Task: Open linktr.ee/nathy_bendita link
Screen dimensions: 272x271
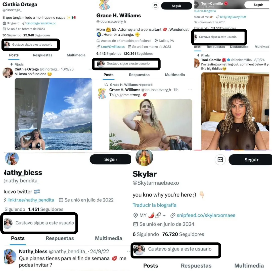Action: coord(31,200)
